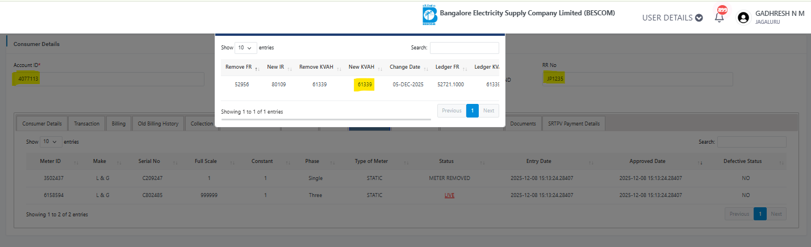Focus the popup Search input field

464,48
